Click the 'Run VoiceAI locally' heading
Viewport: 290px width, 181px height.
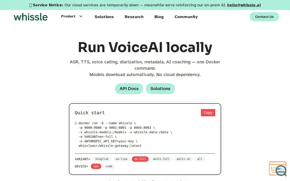(145, 47)
